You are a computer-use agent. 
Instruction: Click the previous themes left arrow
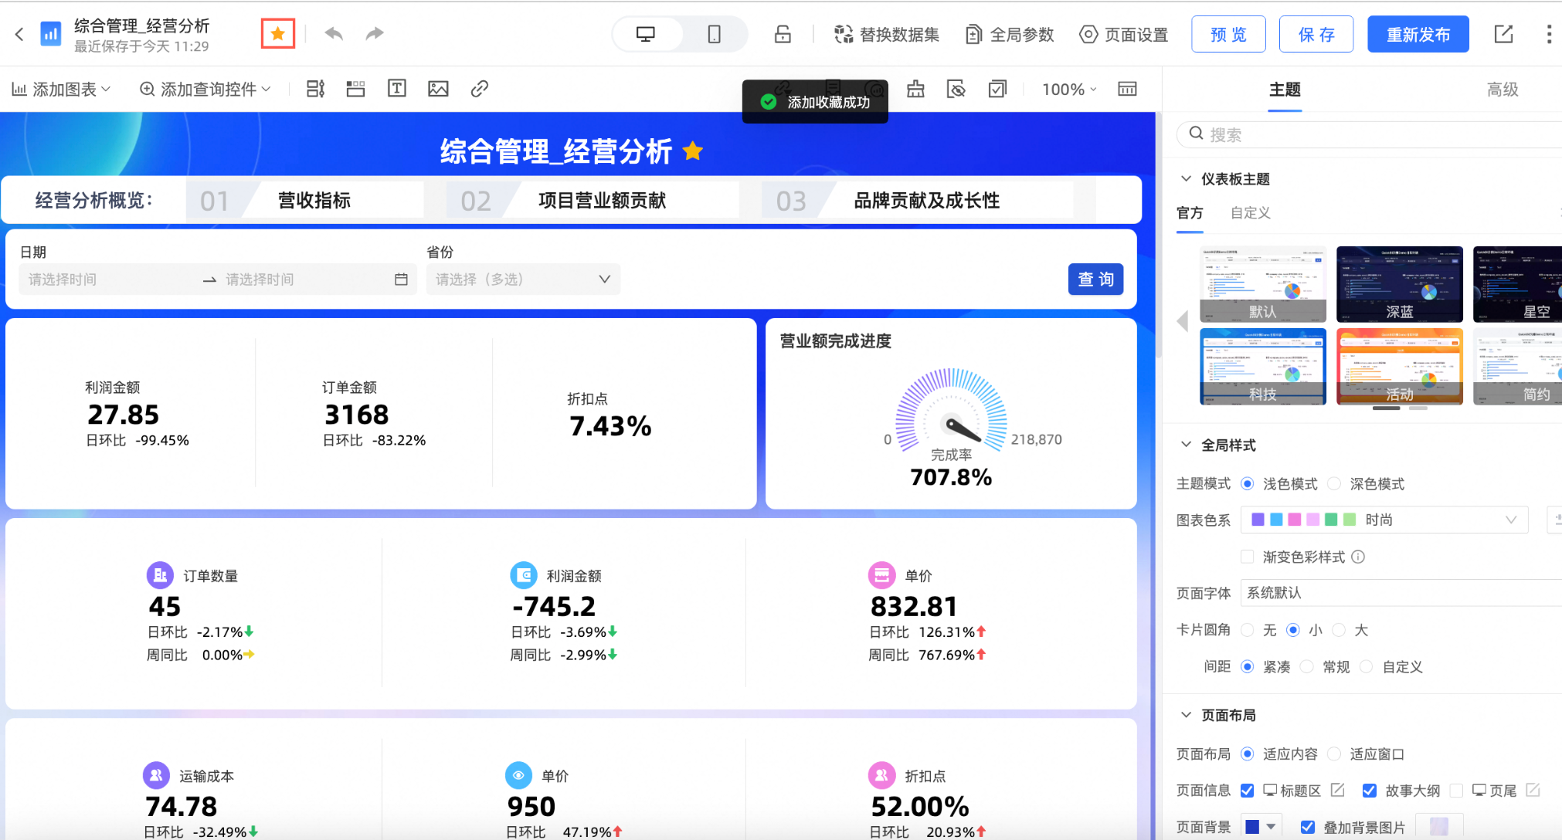point(1183,321)
